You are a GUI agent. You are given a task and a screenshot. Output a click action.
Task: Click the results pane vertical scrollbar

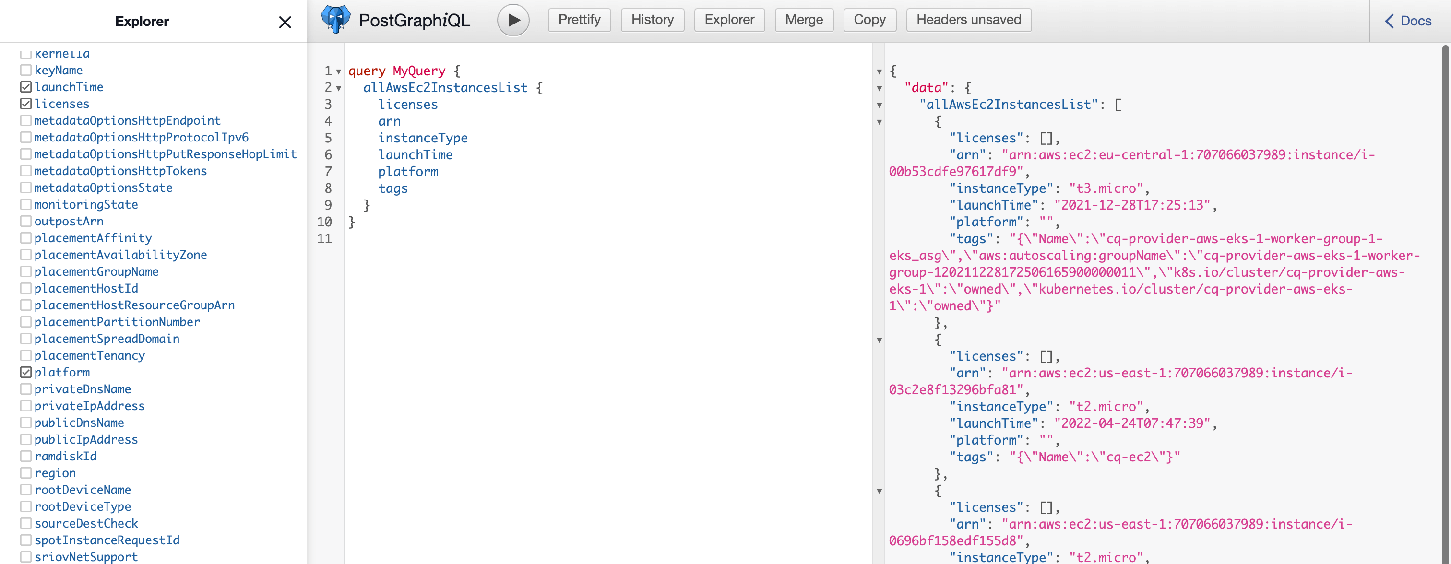(x=1445, y=282)
